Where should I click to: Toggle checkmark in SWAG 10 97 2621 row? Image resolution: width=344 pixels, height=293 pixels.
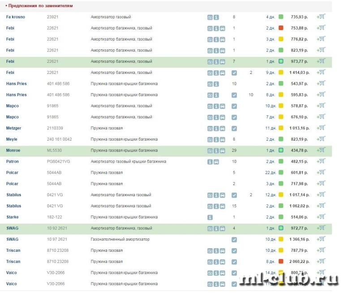(234, 240)
